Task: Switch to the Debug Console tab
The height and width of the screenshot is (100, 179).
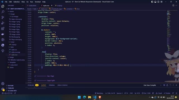Action: pyautogui.click(x=62, y=85)
